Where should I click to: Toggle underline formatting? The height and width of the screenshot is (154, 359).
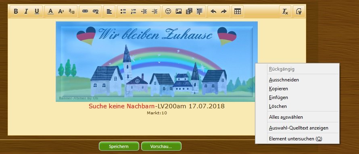pyautogui.click(x=37, y=11)
